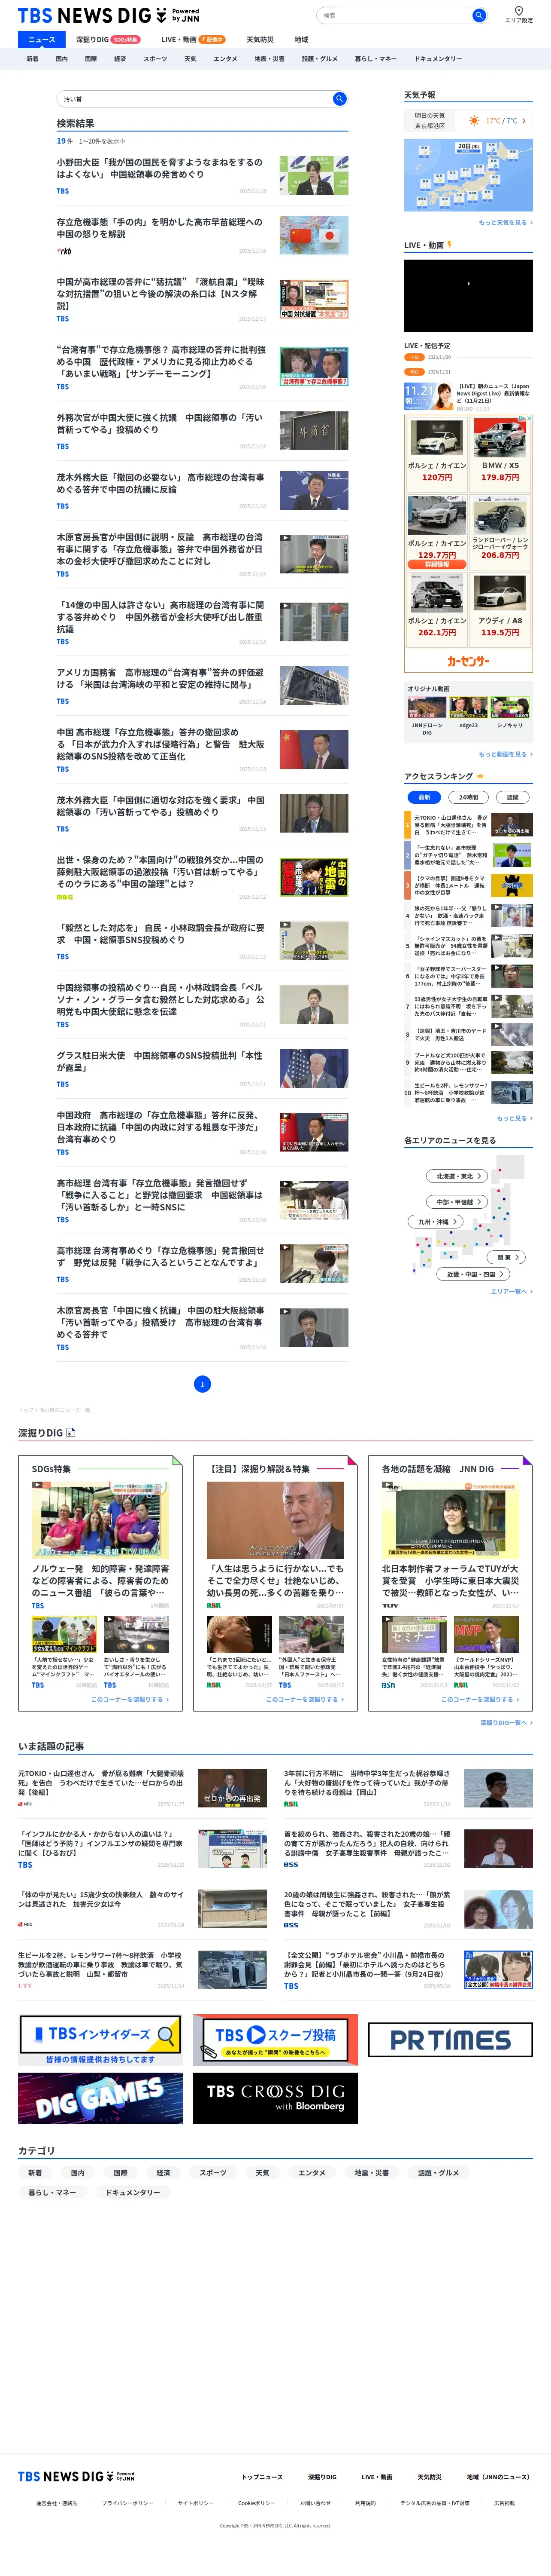551x2576 pixels.
Task: Open the DIG GAMES banner
Action: tap(100, 2097)
